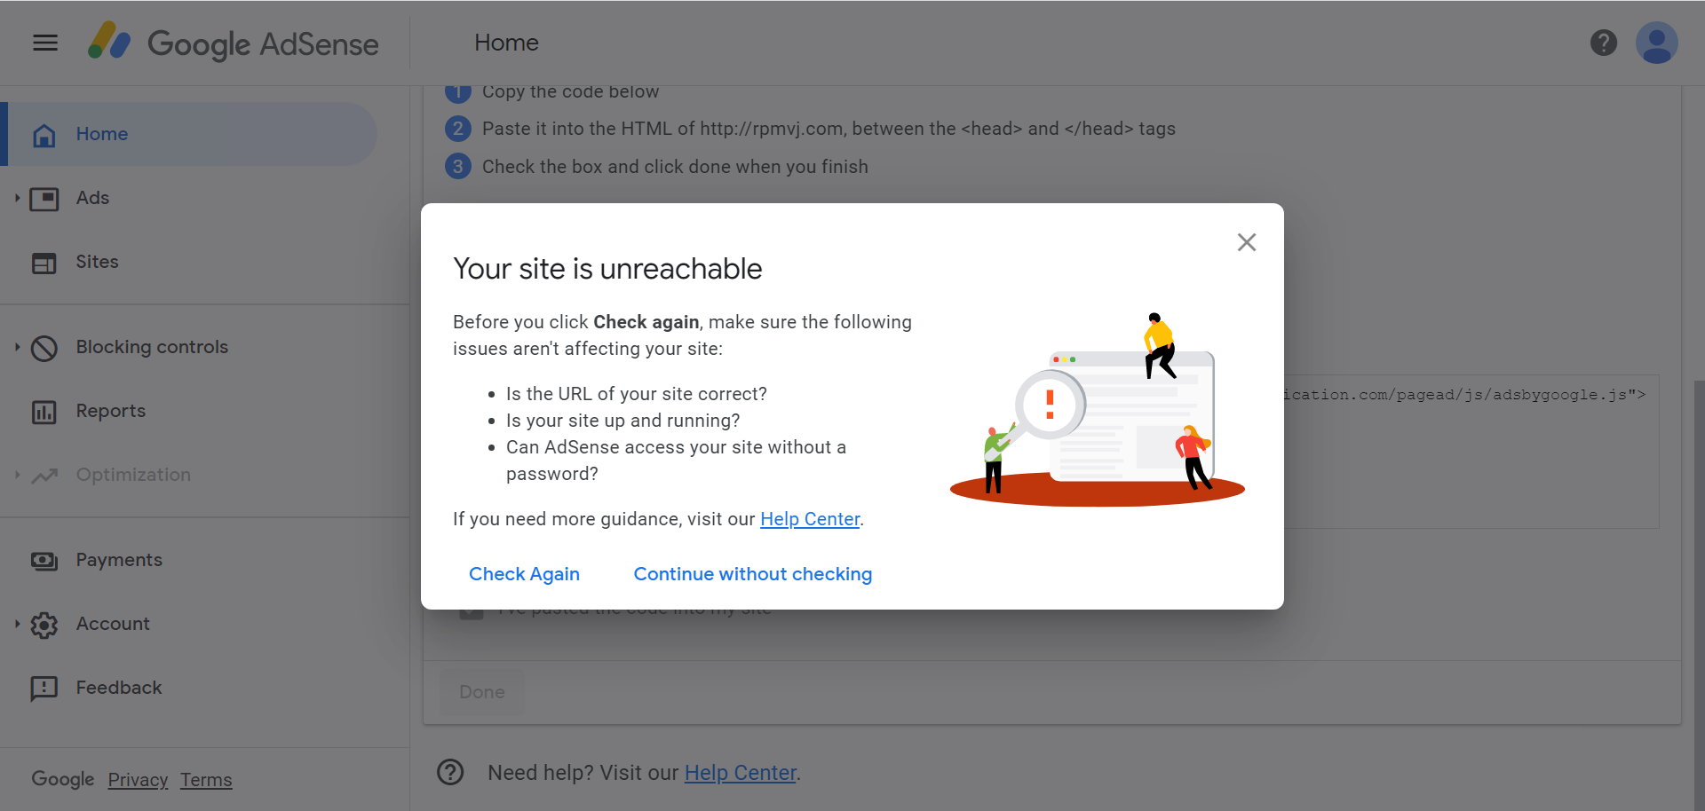The image size is (1705, 811).
Task: Expand the Blocking controls submenu arrow
Action: click(x=17, y=347)
